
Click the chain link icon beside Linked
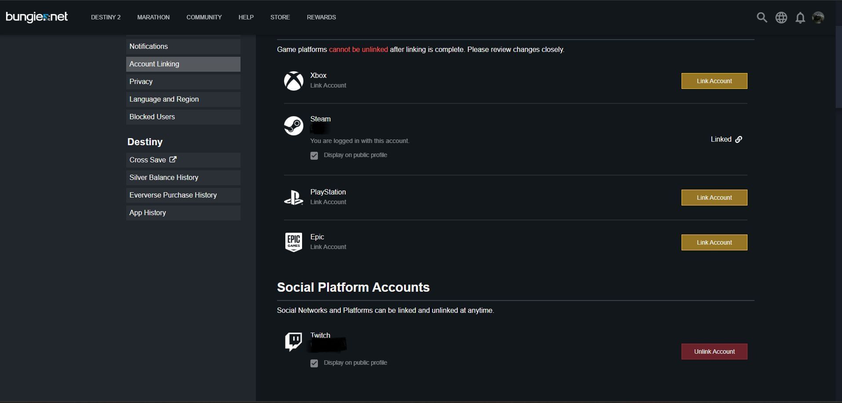(739, 139)
